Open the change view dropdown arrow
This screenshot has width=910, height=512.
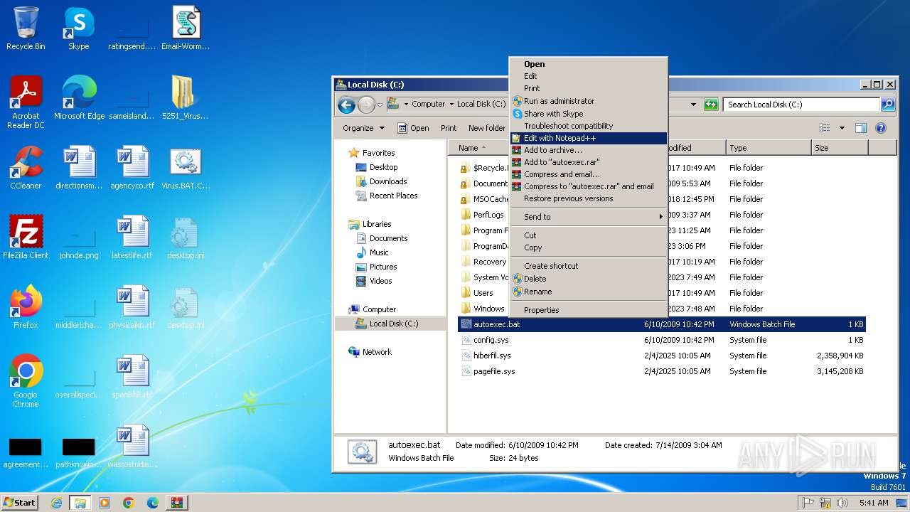(x=842, y=128)
